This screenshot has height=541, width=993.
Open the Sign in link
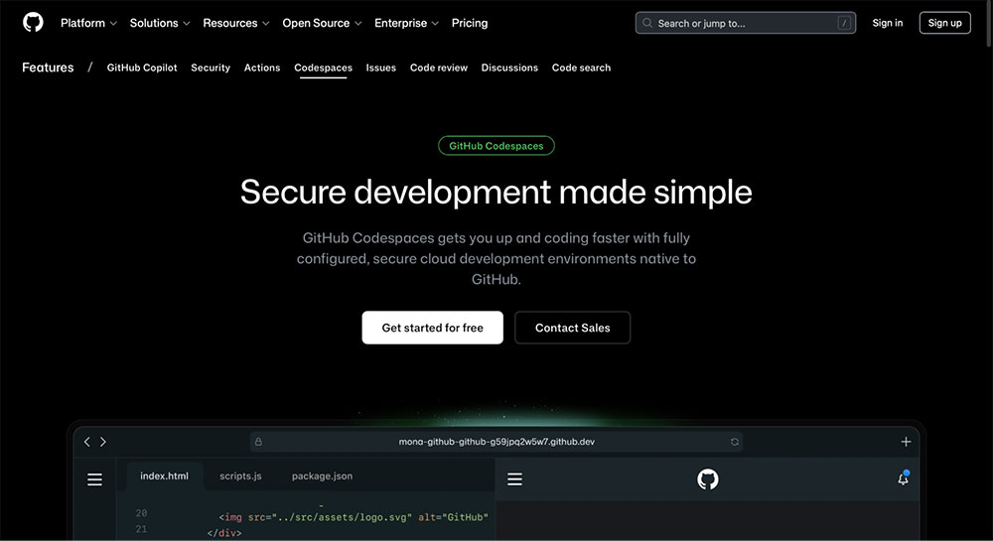tap(887, 23)
